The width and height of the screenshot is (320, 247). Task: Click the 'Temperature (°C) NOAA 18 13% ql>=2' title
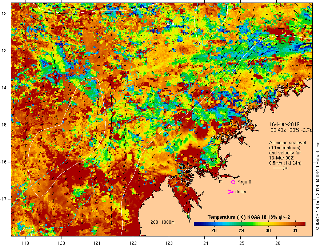(249, 217)
